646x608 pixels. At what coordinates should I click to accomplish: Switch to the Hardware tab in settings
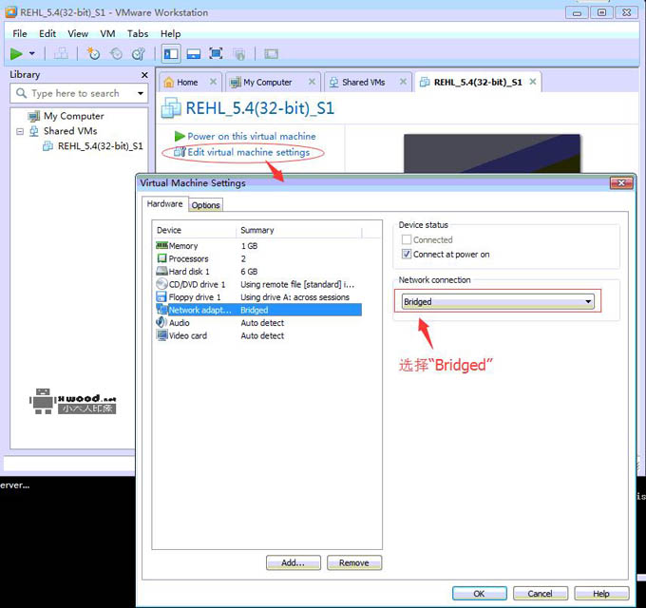pyautogui.click(x=164, y=204)
